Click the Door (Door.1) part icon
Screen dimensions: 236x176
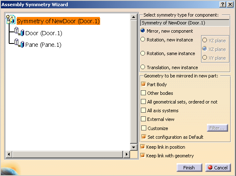click(19, 31)
